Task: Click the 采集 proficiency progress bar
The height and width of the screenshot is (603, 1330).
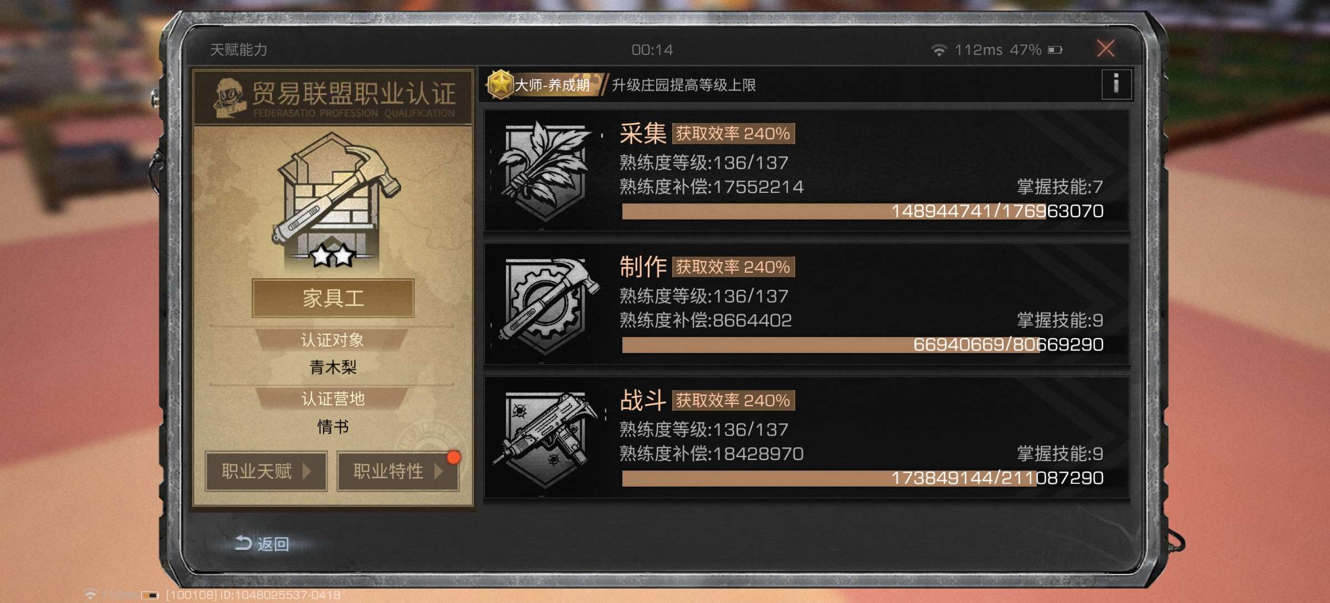Action: click(x=863, y=211)
